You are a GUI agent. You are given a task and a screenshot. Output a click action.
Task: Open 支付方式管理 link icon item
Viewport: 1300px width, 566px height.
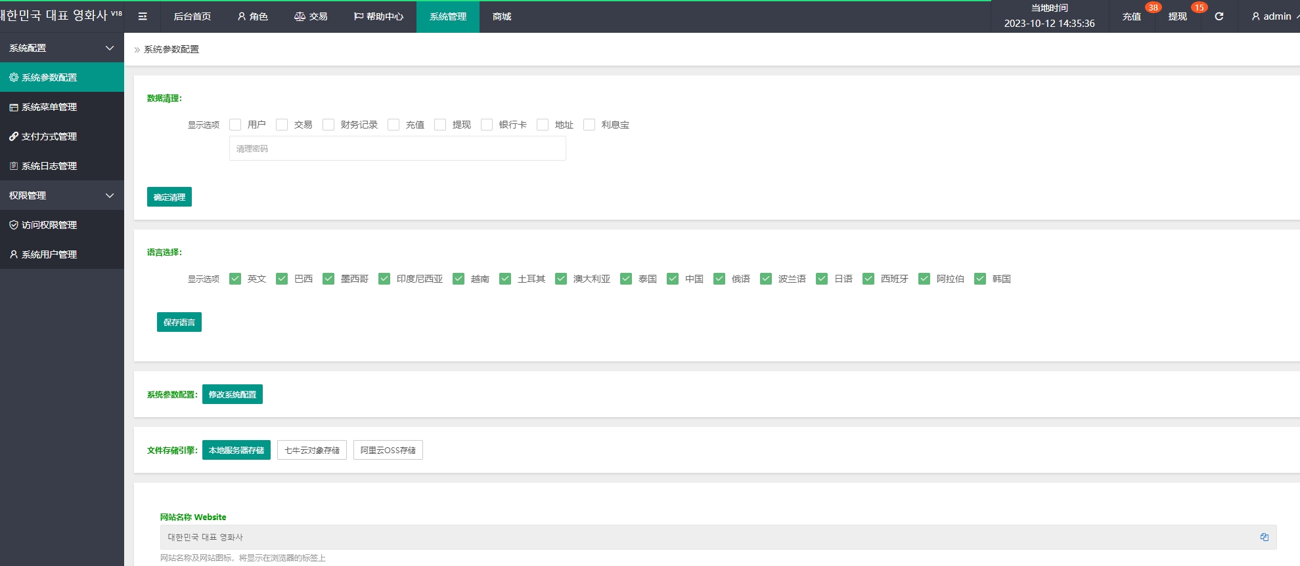[x=49, y=136]
